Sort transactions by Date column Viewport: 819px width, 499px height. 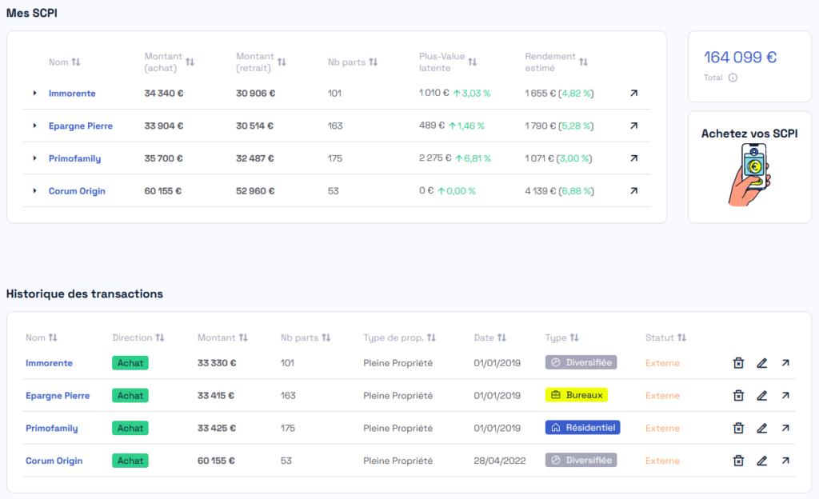(x=502, y=337)
